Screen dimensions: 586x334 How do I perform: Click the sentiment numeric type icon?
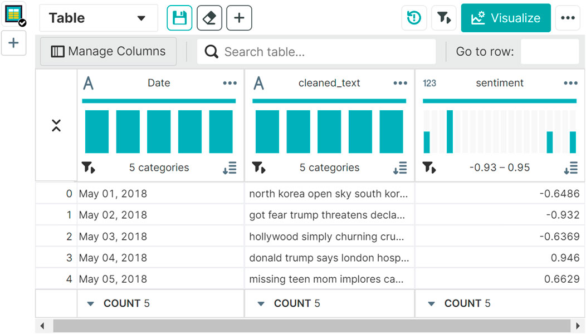click(x=429, y=83)
